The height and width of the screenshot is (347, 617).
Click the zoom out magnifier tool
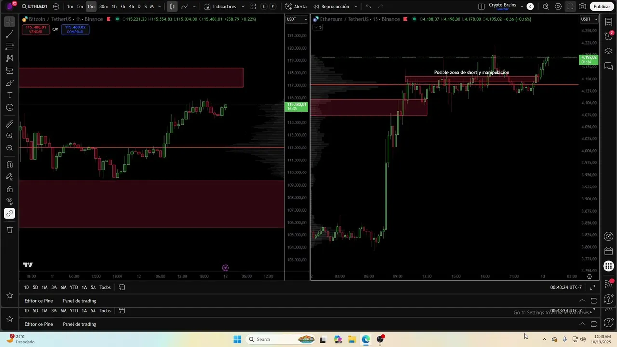10,148
